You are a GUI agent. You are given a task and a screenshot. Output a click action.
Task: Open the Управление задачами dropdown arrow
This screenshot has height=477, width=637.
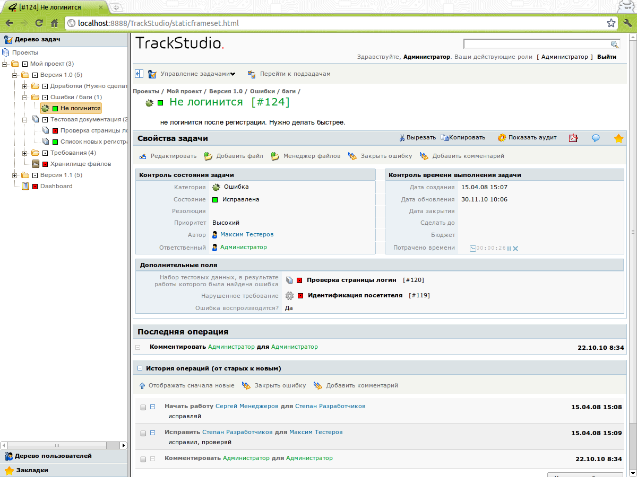pos(233,74)
